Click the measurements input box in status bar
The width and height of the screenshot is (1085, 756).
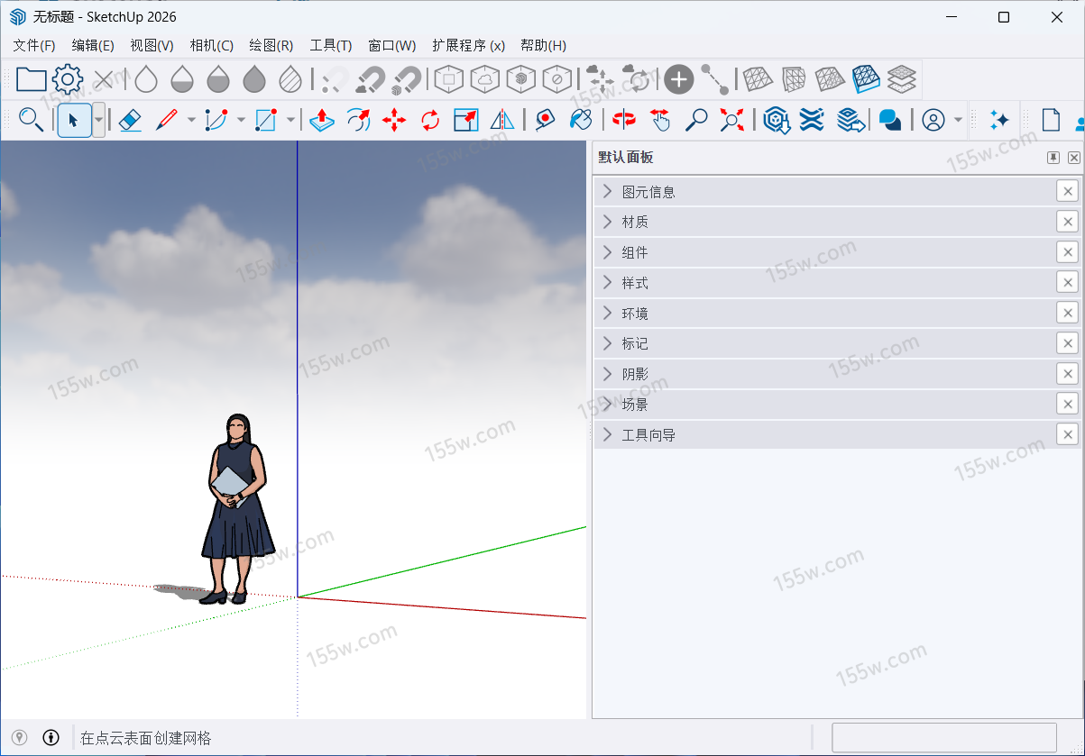(943, 737)
